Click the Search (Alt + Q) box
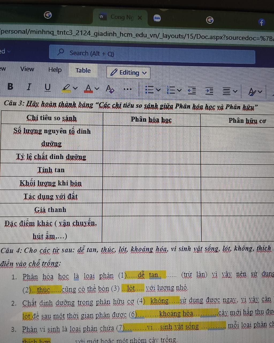This screenshot has height=343, width=274. click(x=152, y=54)
